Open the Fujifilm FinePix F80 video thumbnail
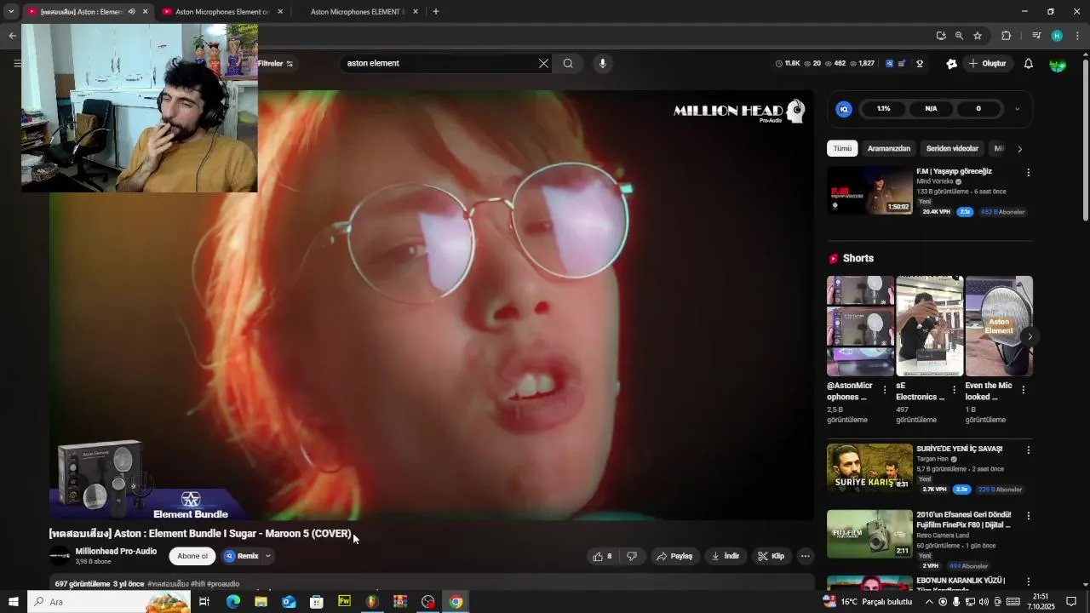Screen dimensions: 1090x613 coord(869,534)
